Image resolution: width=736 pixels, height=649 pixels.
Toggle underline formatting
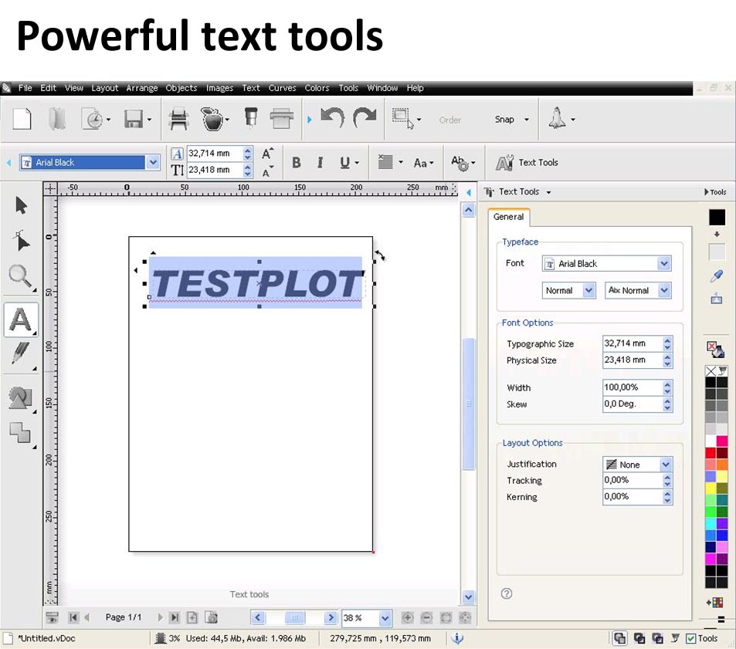[x=345, y=163]
